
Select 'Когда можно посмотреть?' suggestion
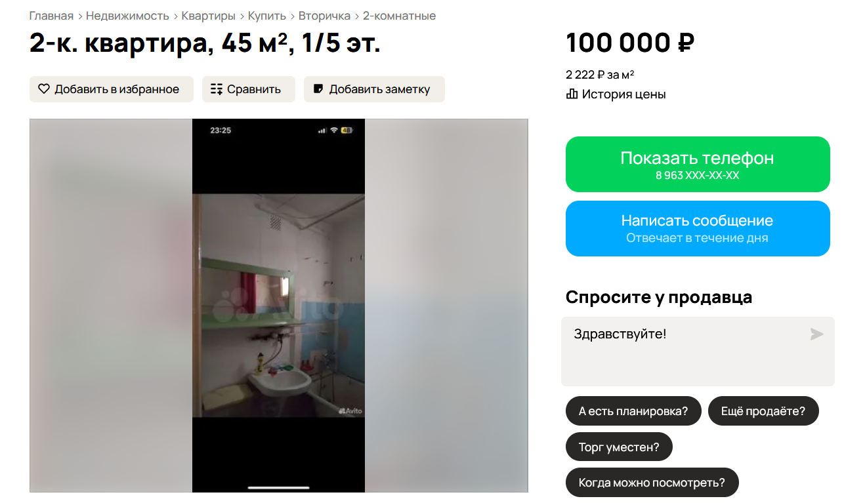[652, 483]
